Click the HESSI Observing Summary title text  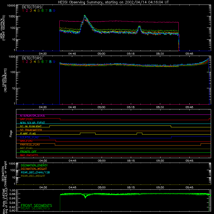click(x=113, y=2)
